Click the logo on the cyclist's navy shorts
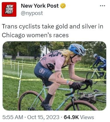110x122 pixels. (x=42, y=71)
